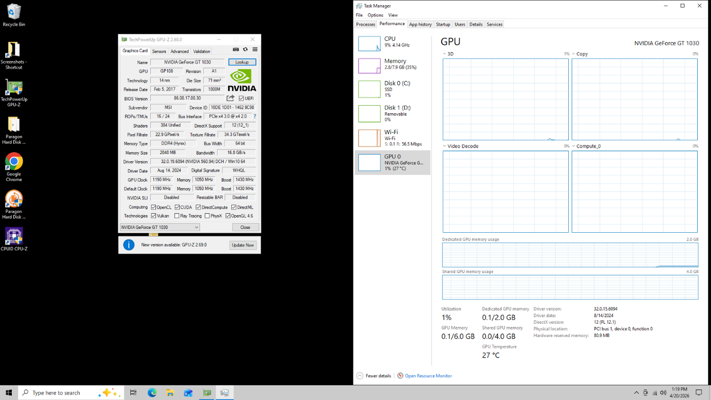Click the blue info icon in update bar
The image size is (711, 400).
129,245
